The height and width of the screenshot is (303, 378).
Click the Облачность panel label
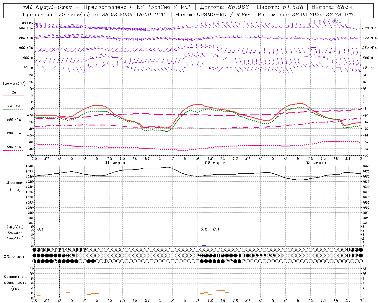[15, 257]
